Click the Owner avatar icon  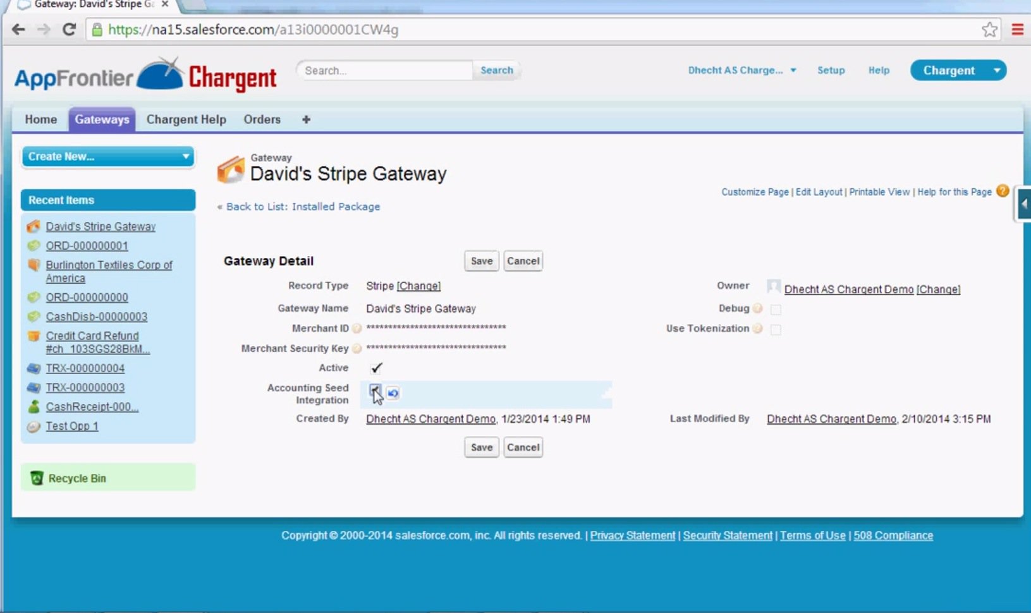pyautogui.click(x=774, y=286)
